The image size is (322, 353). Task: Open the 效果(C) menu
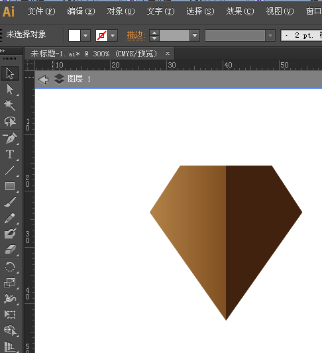pos(240,11)
